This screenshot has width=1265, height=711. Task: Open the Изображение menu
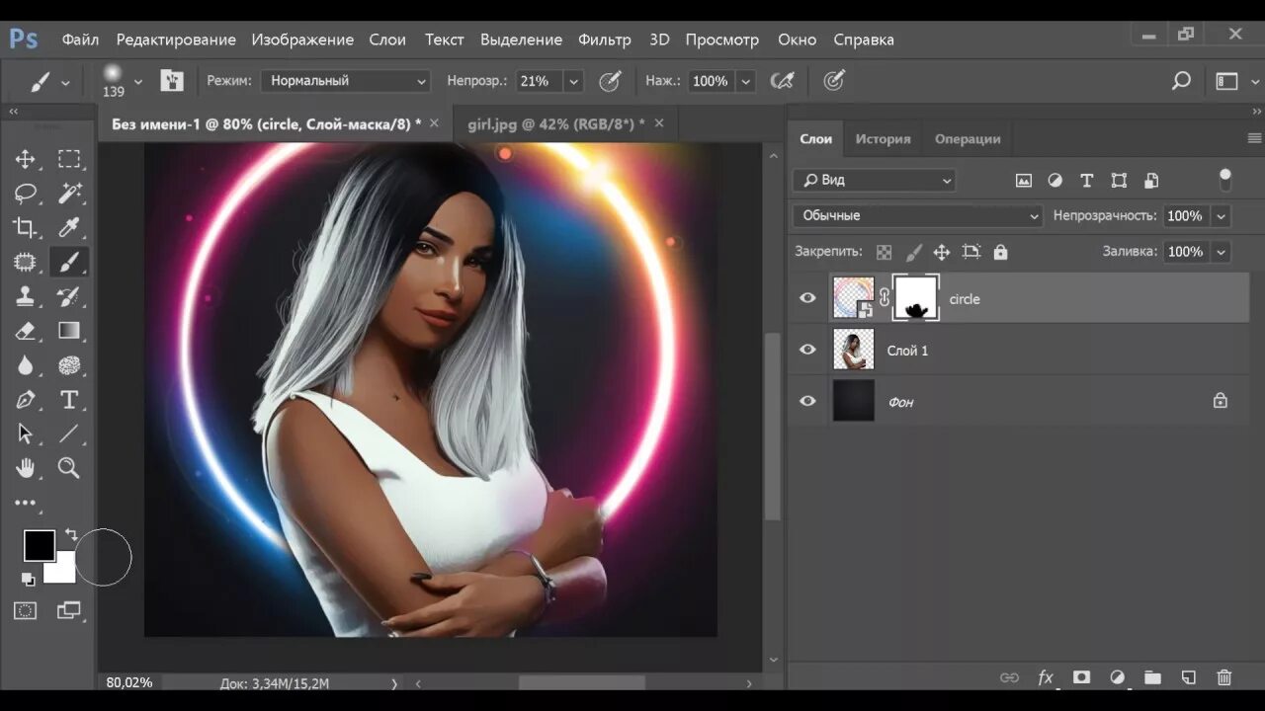(302, 39)
